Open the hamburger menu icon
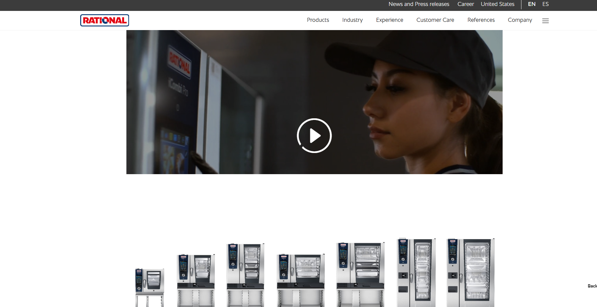Screen dimensions: 597x307 click(x=545, y=20)
